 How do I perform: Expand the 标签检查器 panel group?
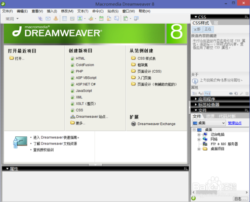(196, 105)
